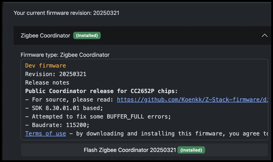
Task: Click the 20250321 number in the top revision line
Action: [106, 13]
